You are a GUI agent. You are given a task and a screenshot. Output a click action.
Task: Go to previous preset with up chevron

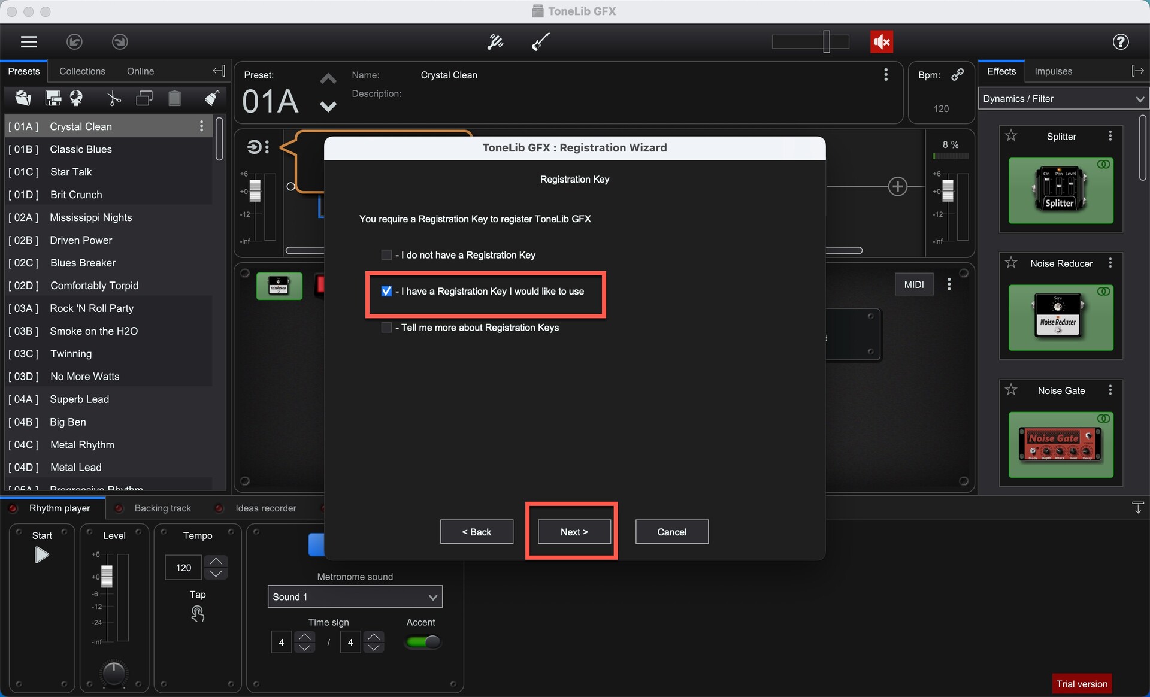(x=328, y=78)
